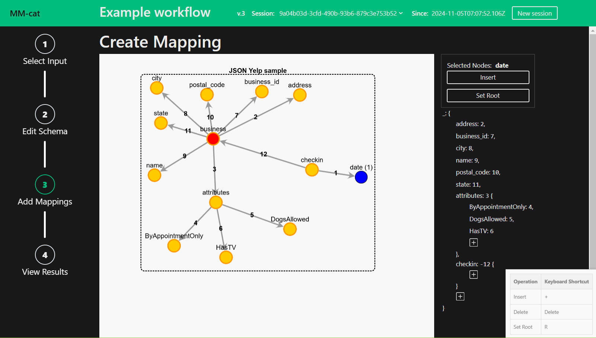Click the New session button
The height and width of the screenshot is (338, 596).
coord(535,13)
